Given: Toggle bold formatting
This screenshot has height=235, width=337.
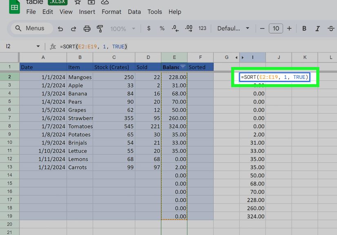Looking at the screenshot, I should [x=304, y=28].
